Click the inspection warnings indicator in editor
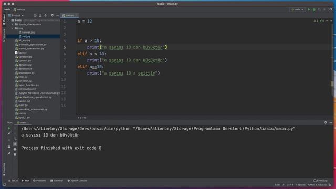The height and width of the screenshot is (189, 336). [x=319, y=21]
